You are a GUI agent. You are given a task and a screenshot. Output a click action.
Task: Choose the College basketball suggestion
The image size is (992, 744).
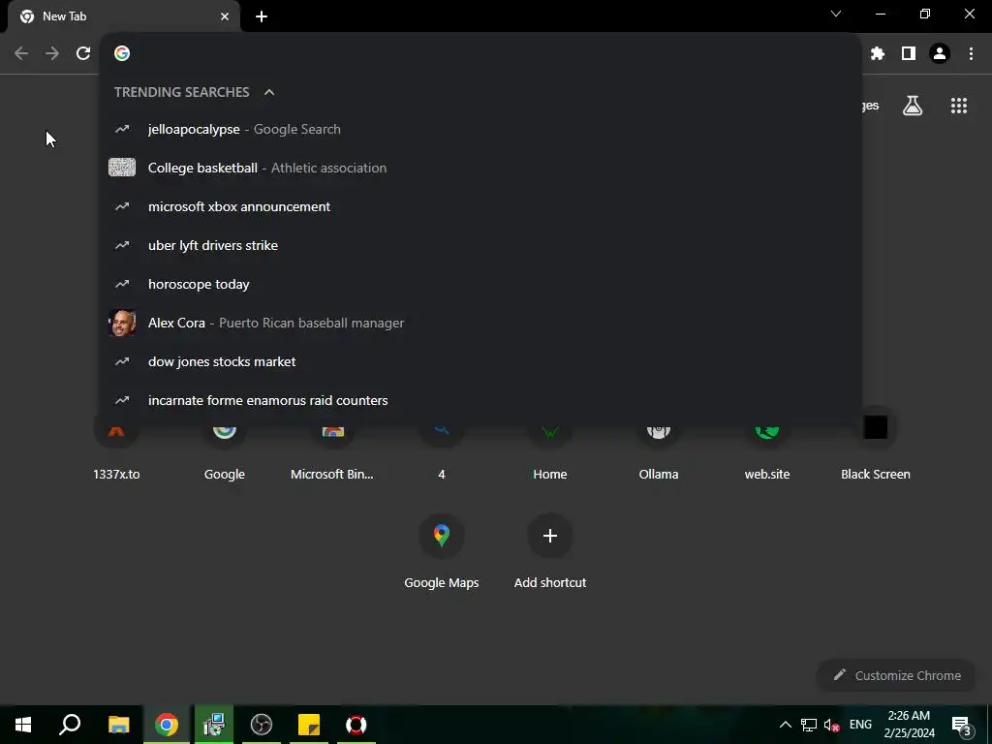pyautogui.click(x=480, y=168)
